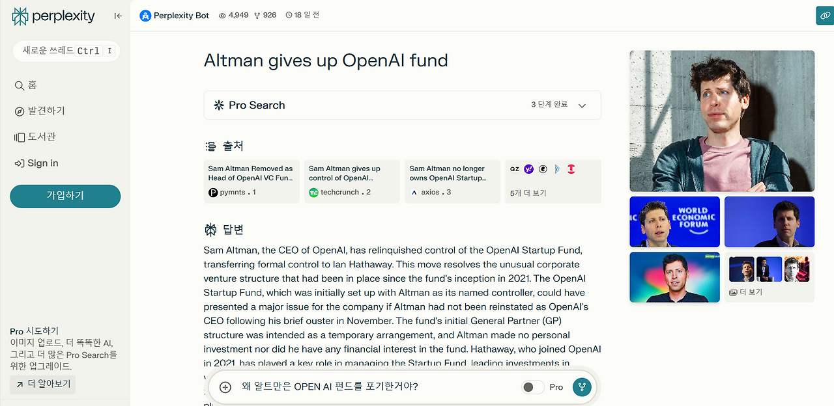Screen dimensions: 834x406
Task: Click the Perplexity Bot avatar icon
Action: tap(145, 15)
